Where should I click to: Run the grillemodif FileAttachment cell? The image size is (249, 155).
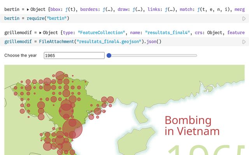tap(244, 42)
